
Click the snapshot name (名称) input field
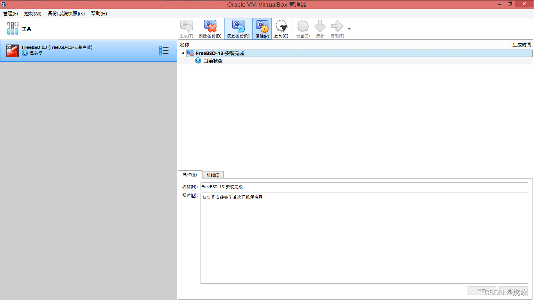(364, 187)
